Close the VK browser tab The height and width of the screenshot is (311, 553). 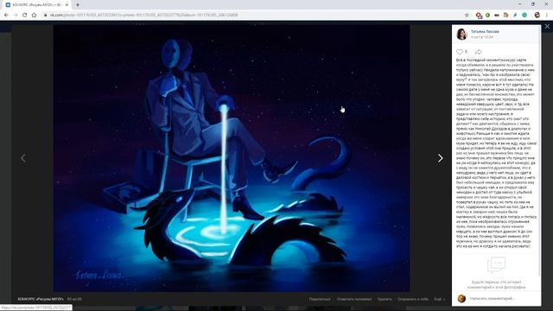pos(67,5)
